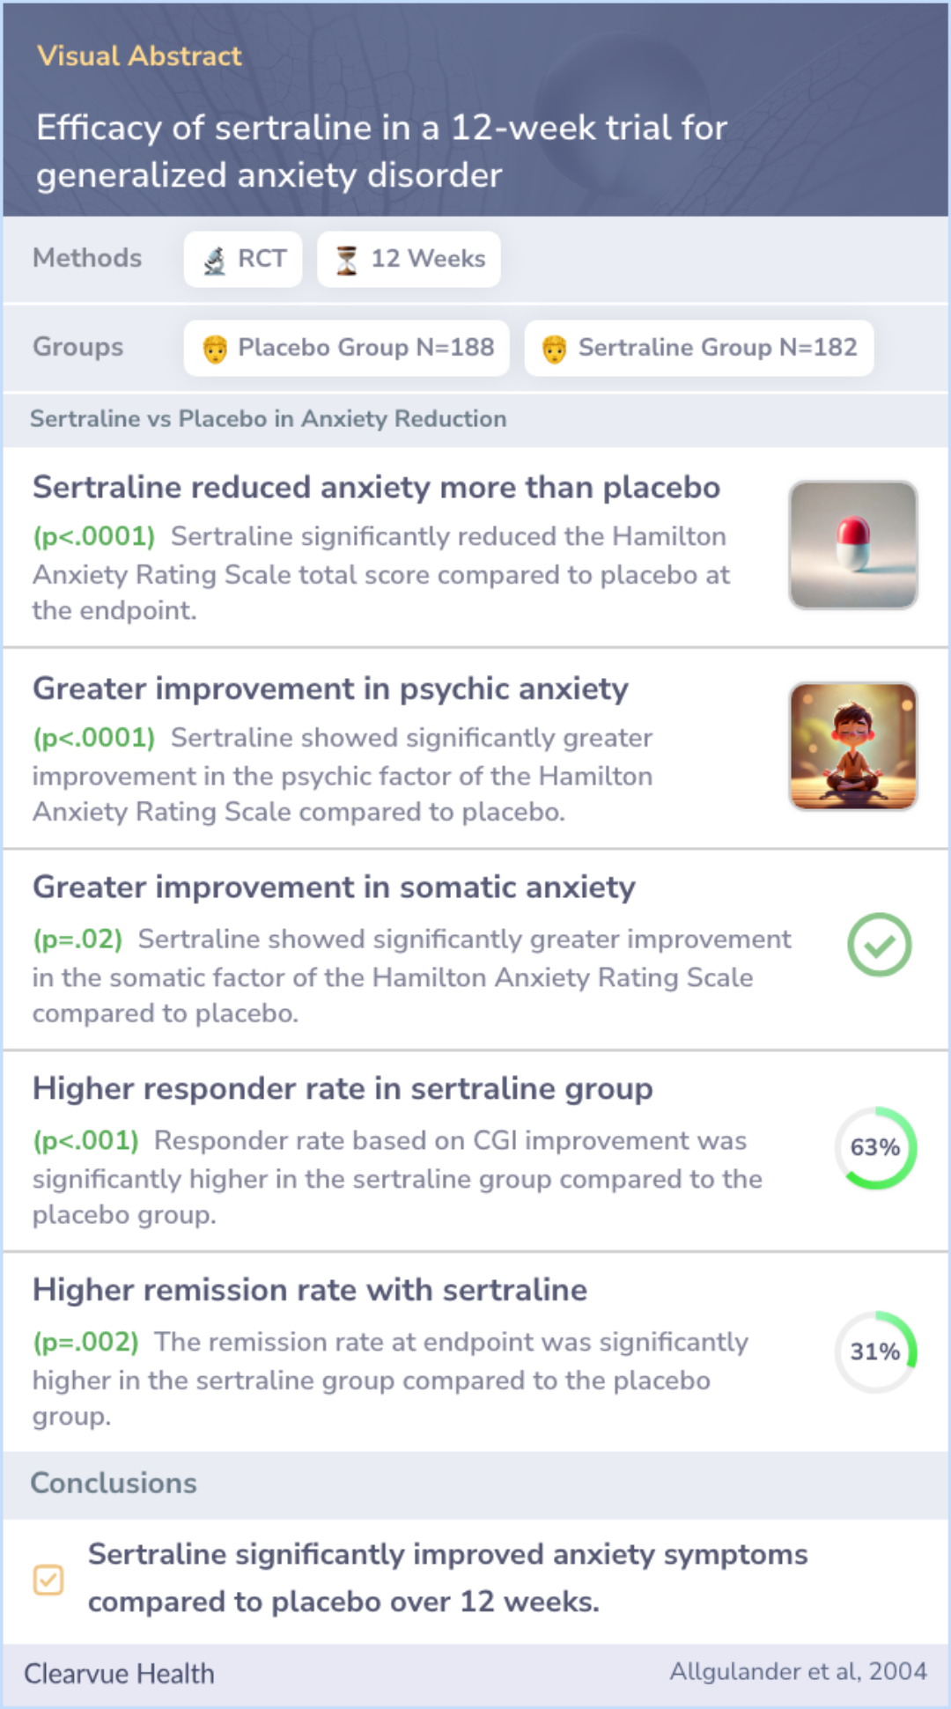This screenshot has height=1709, width=951.
Task: Click the Higher remission rate with sertraline heading
Action: 310,1290
